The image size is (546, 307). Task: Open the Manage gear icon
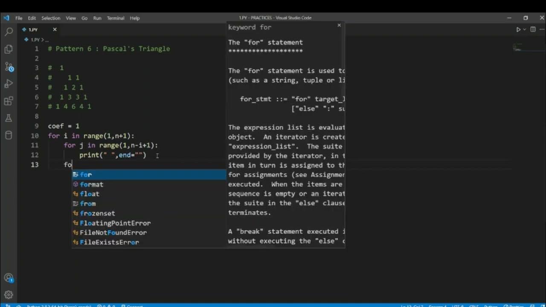coord(9,295)
